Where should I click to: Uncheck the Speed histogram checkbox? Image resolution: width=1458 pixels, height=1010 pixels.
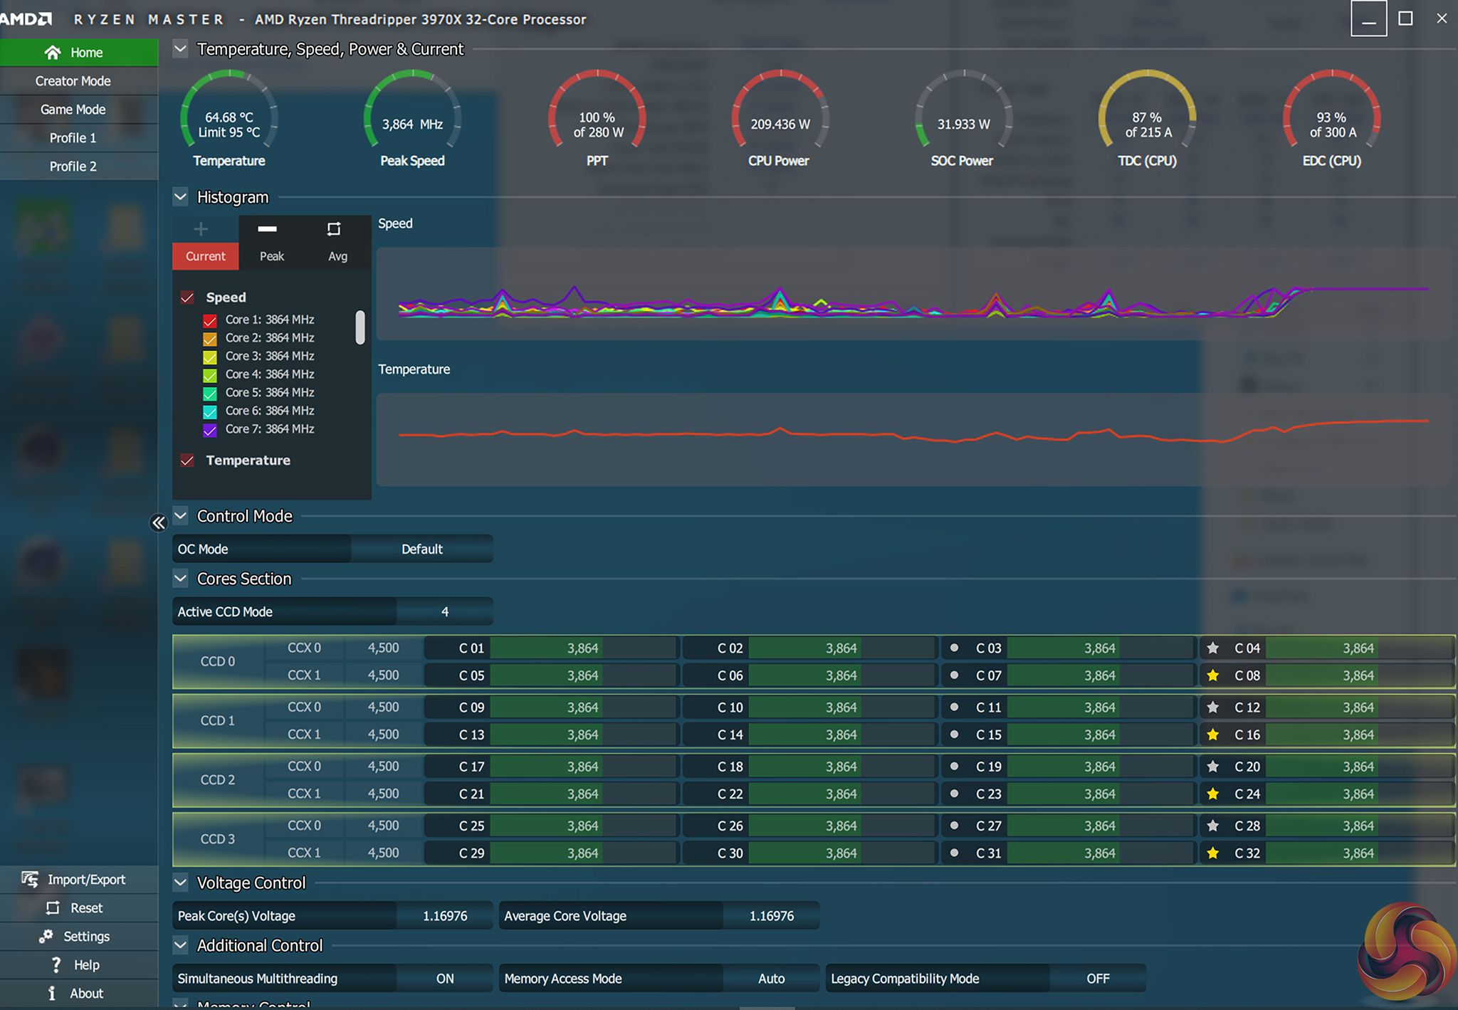[x=187, y=298]
